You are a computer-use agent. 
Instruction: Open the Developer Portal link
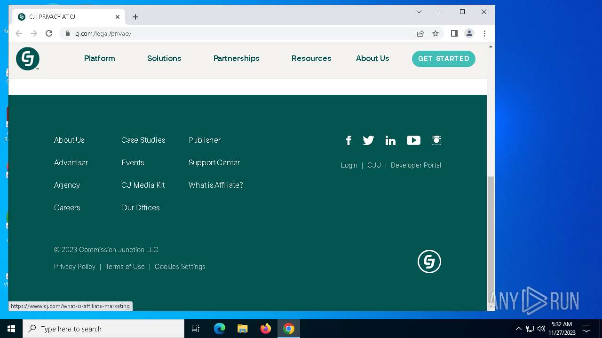pos(416,165)
